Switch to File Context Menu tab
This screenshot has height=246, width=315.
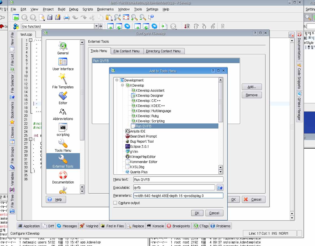pyautogui.click(x=126, y=51)
